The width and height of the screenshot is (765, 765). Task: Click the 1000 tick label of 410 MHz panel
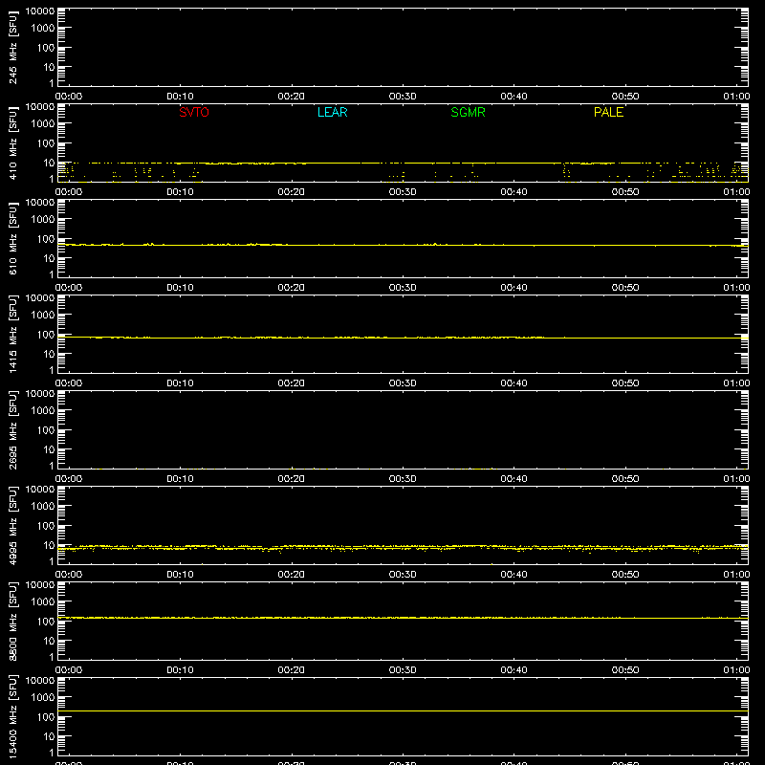click(43, 124)
